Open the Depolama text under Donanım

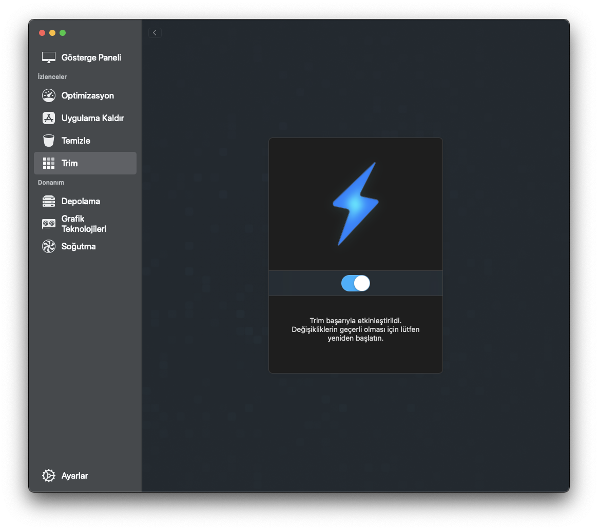[81, 201]
